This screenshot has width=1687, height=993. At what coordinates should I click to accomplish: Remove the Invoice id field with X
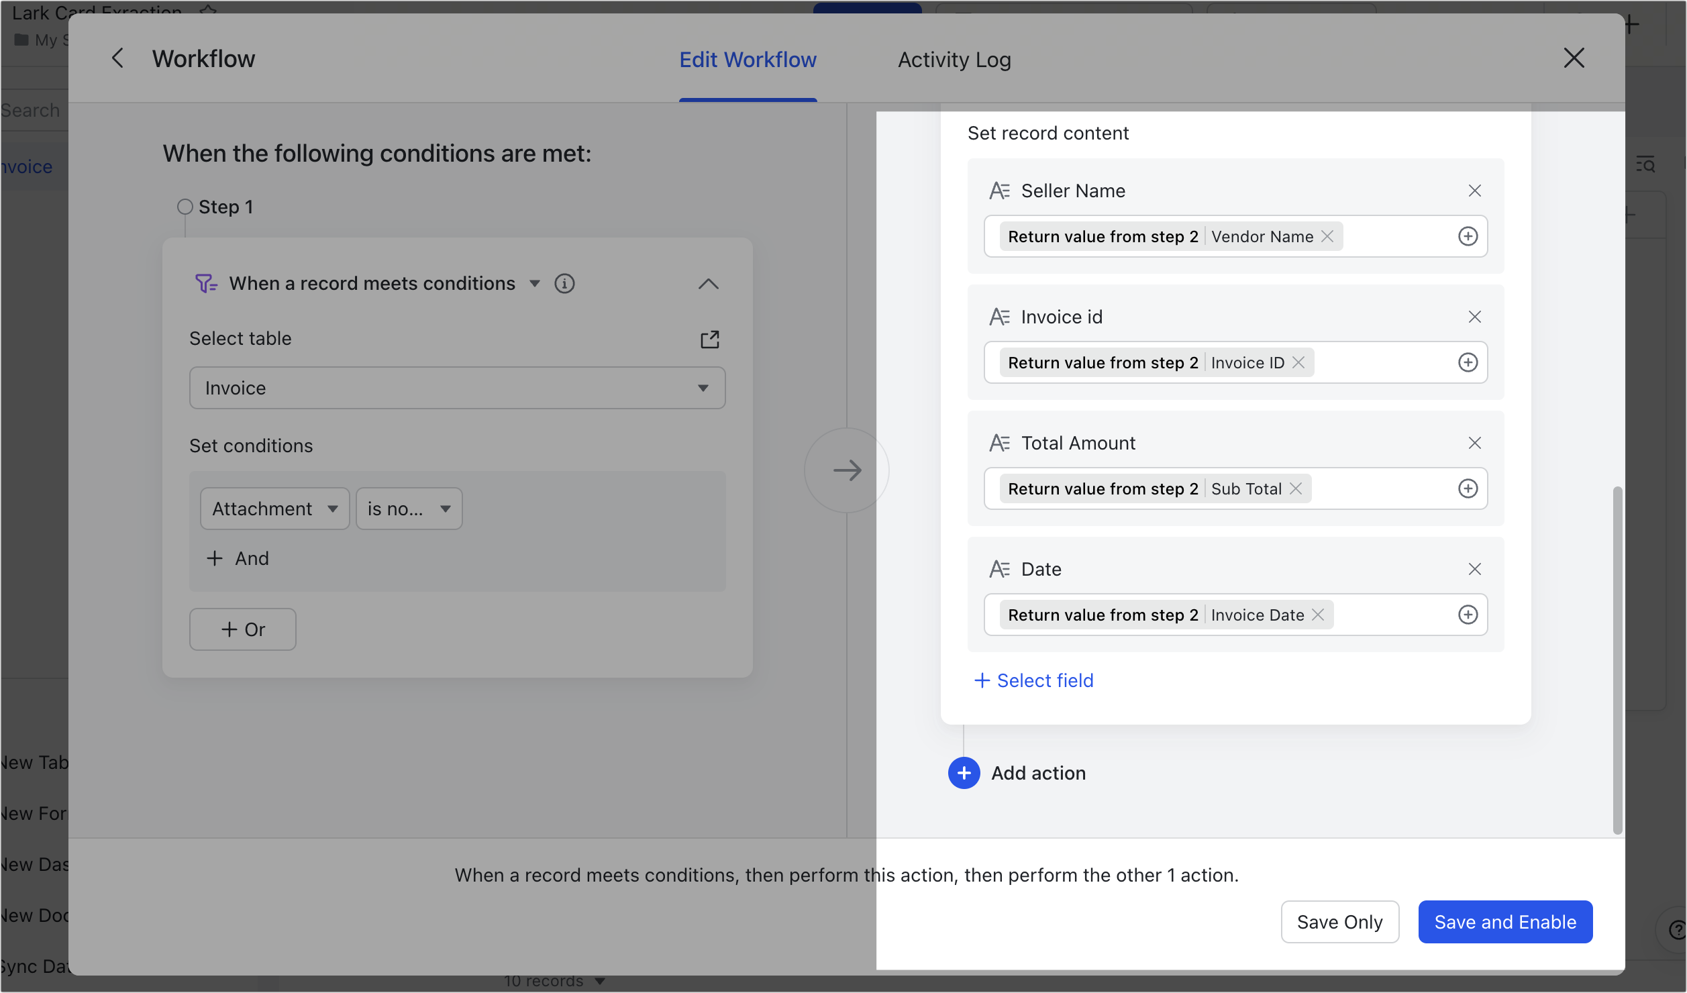(x=1474, y=317)
